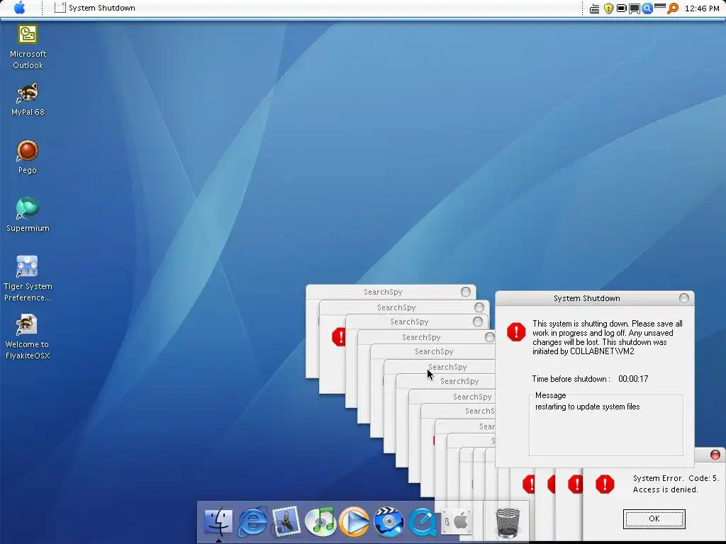Launch Internet Explorer from the dock
The height and width of the screenshot is (544, 726).
(252, 522)
